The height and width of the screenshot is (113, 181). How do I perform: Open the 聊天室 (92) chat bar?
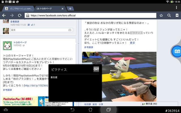[159, 104]
